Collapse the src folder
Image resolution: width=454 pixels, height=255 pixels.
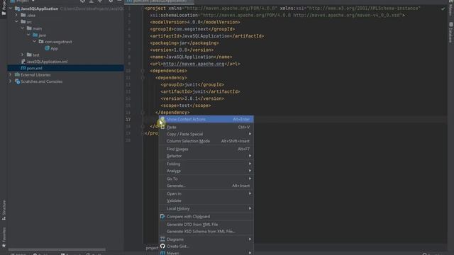pyautogui.click(x=16, y=22)
